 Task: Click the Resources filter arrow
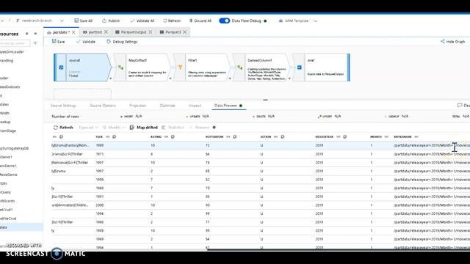[26, 34]
